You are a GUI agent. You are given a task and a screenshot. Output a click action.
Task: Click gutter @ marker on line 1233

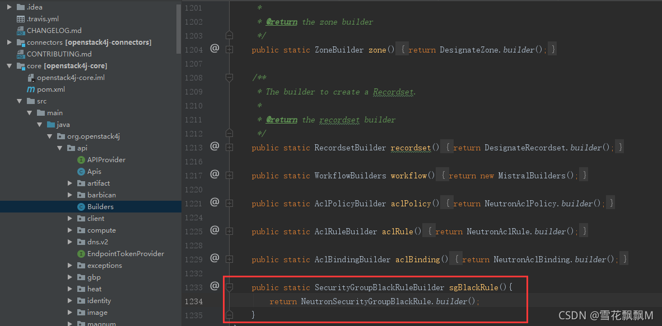coord(215,286)
